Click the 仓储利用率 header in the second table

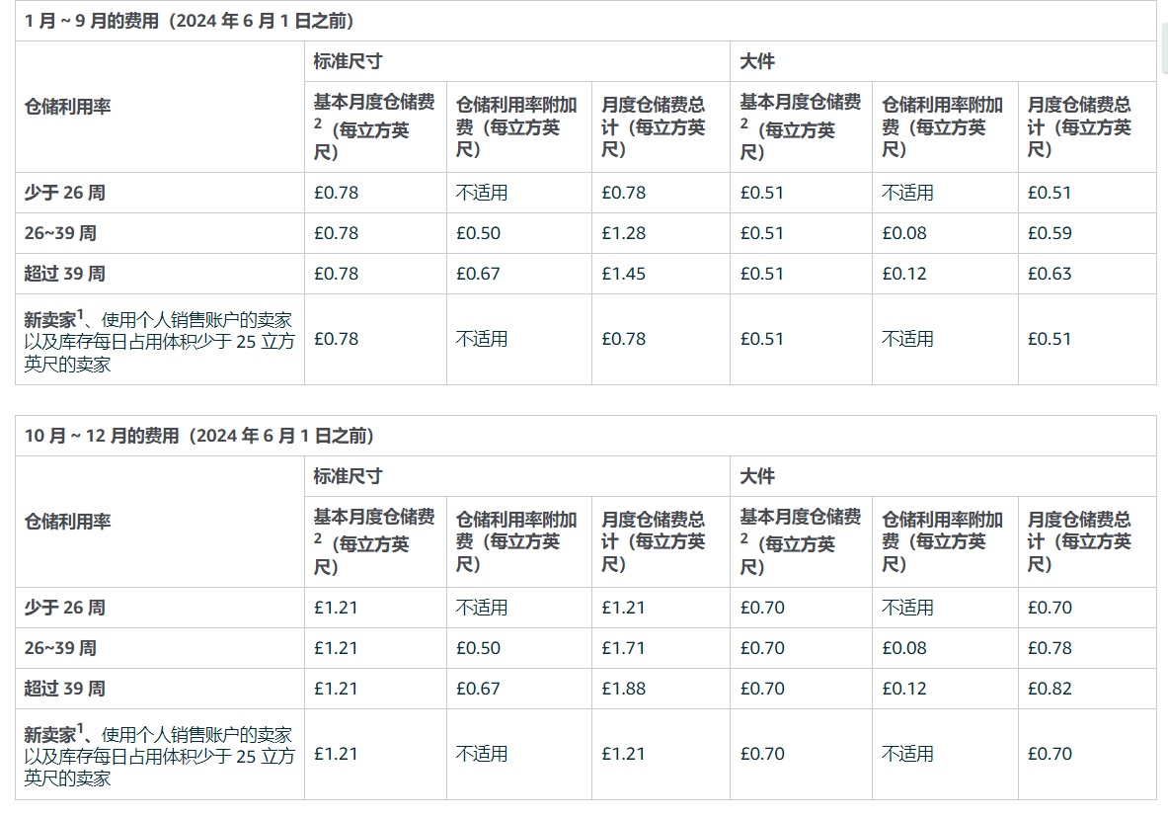[x=67, y=522]
